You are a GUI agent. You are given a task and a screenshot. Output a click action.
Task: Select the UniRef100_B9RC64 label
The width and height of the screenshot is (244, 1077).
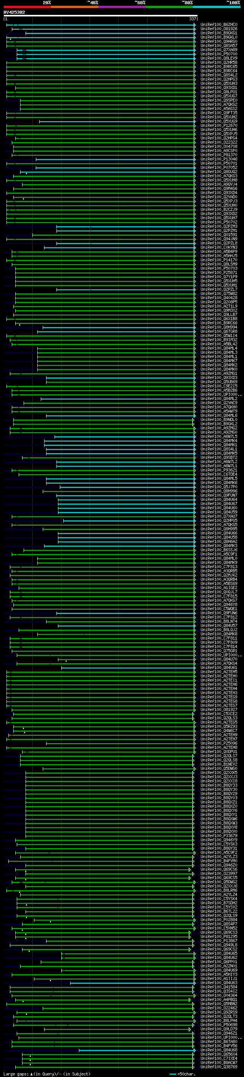pos(218,71)
